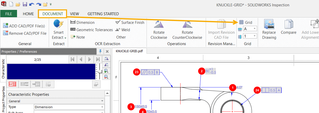
Task: Expand the quick access toolbar customize arrow
Action: click(51, 4)
